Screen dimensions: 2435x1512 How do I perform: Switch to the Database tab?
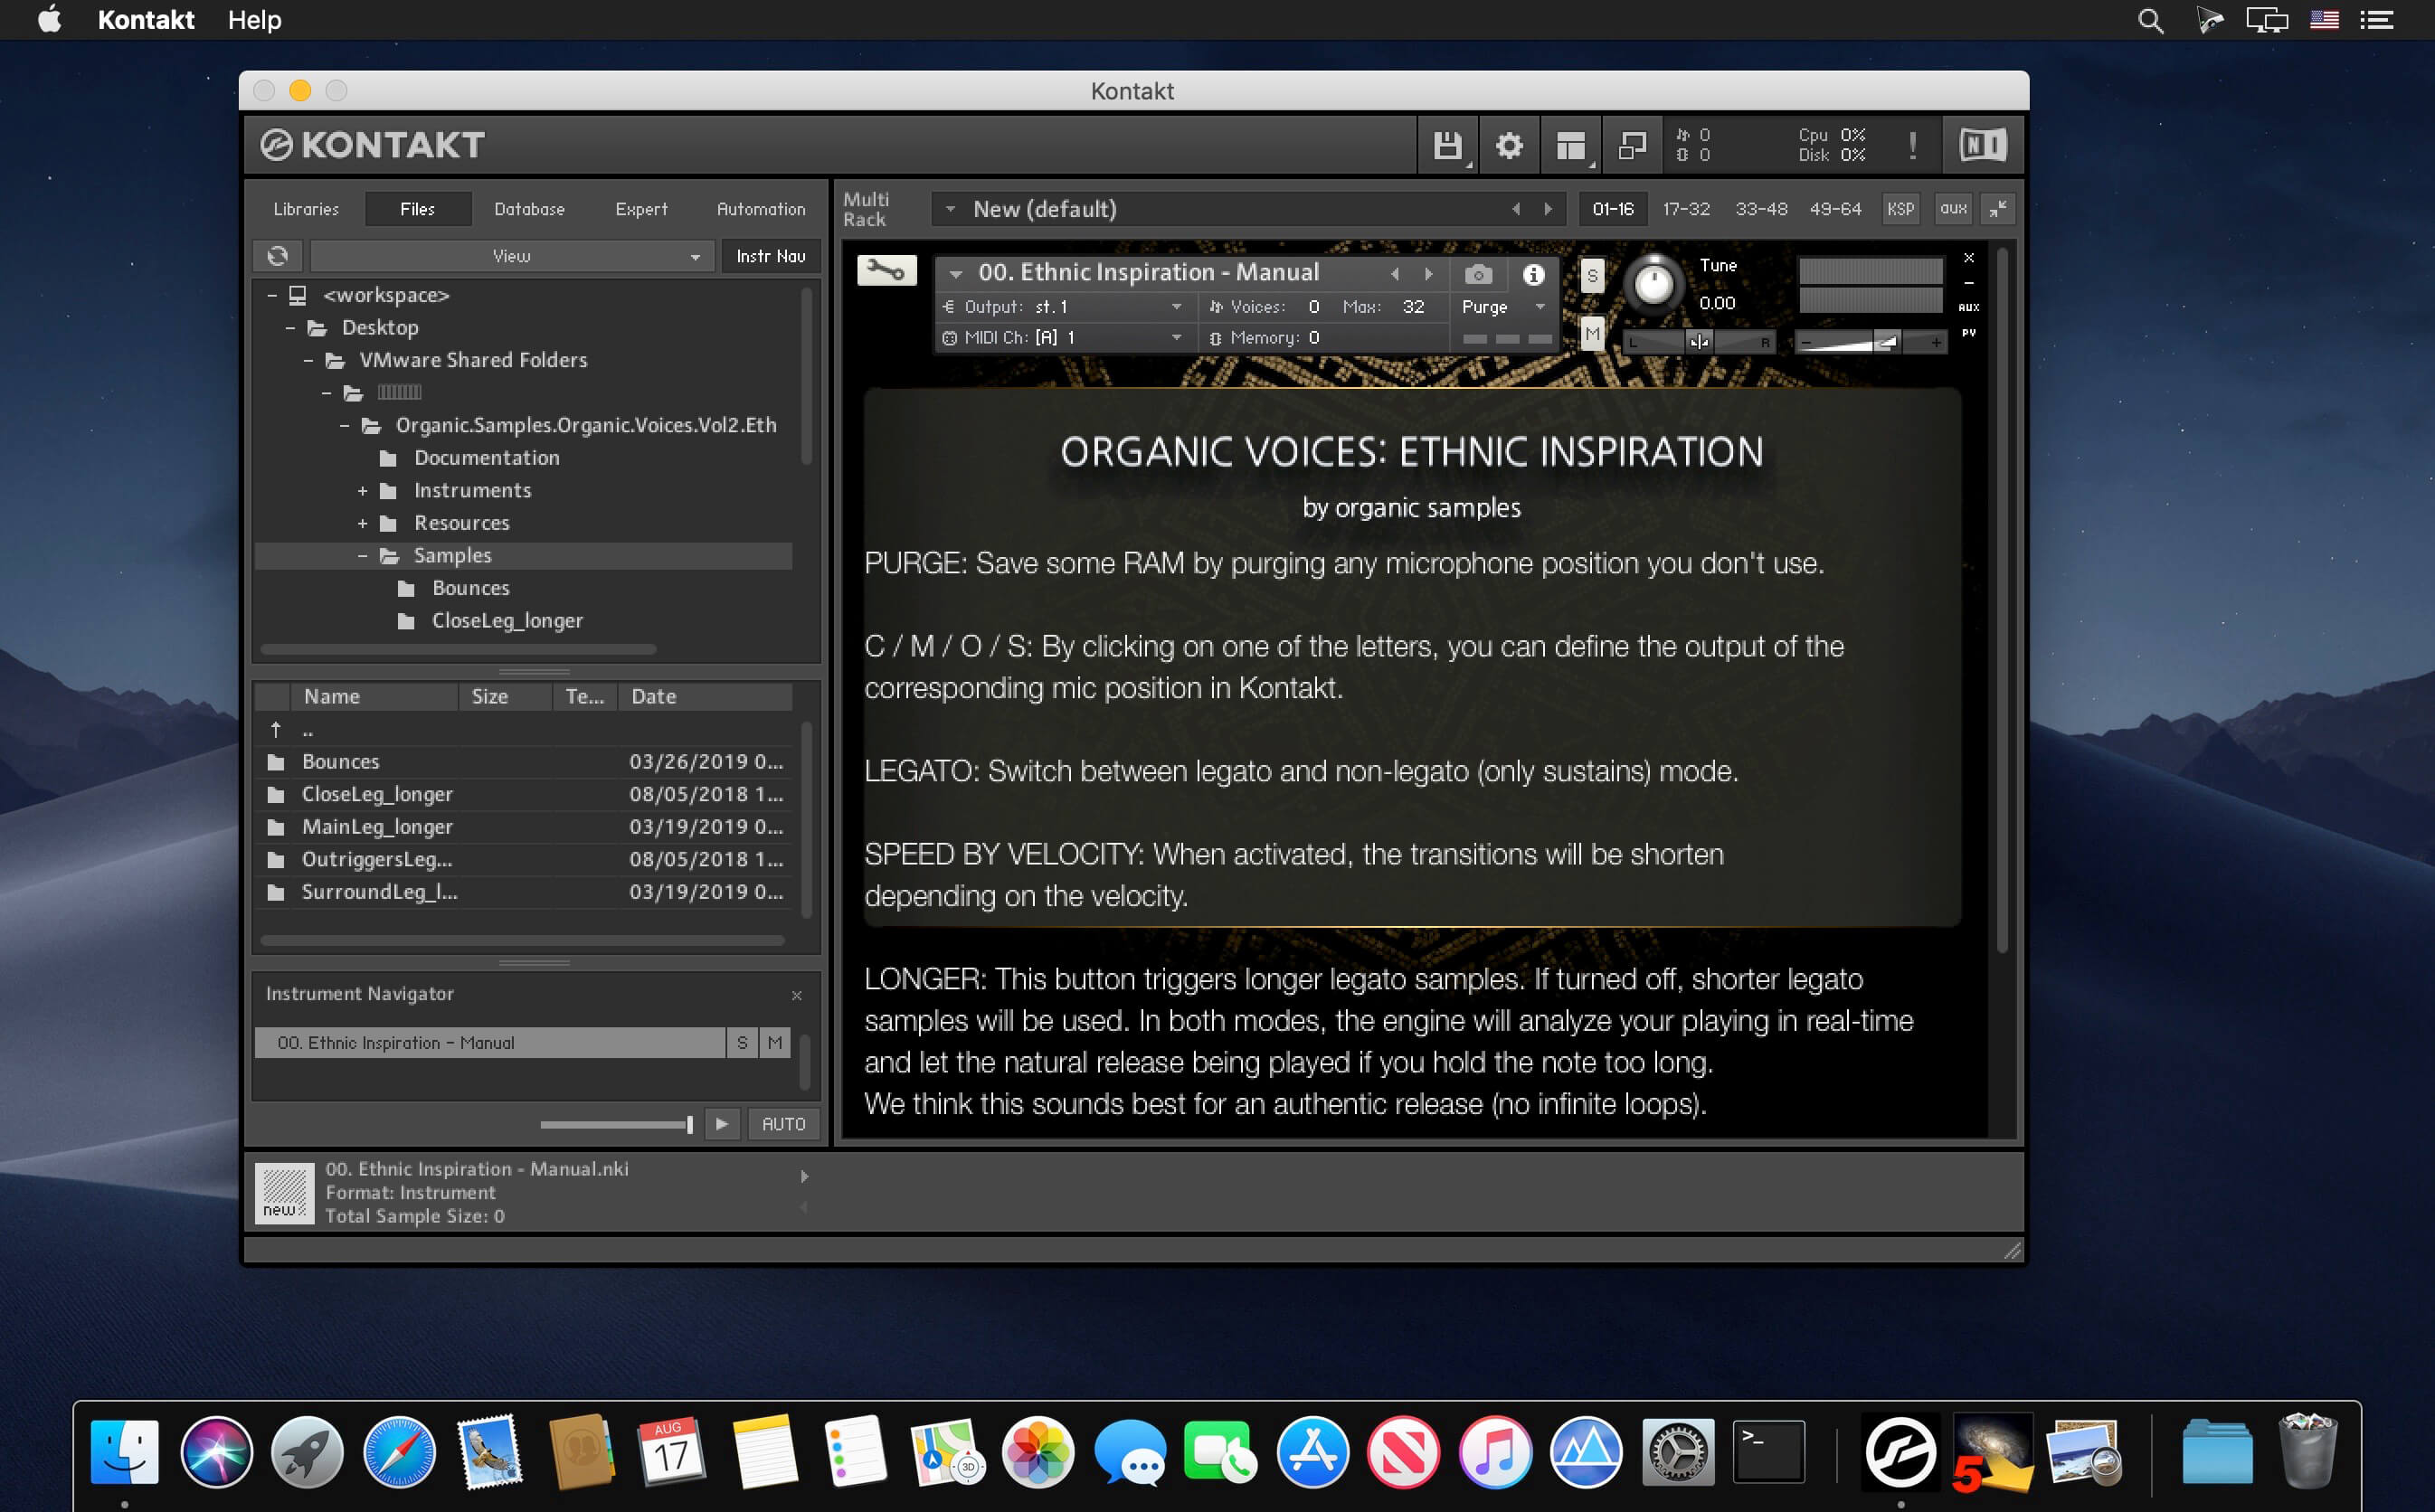(x=529, y=209)
